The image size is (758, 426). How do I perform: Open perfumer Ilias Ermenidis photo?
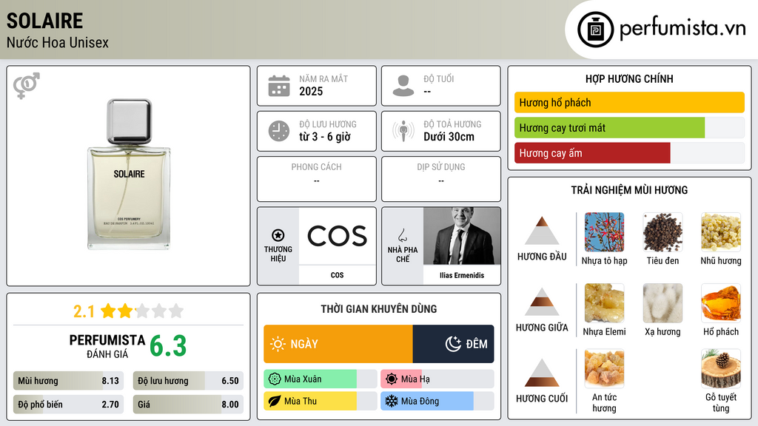pyautogui.click(x=462, y=236)
